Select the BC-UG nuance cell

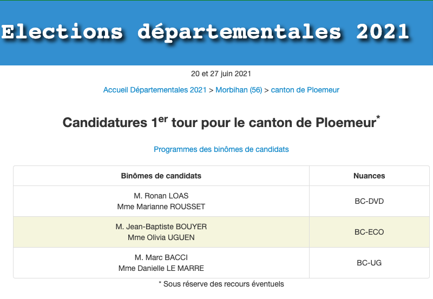(x=369, y=263)
